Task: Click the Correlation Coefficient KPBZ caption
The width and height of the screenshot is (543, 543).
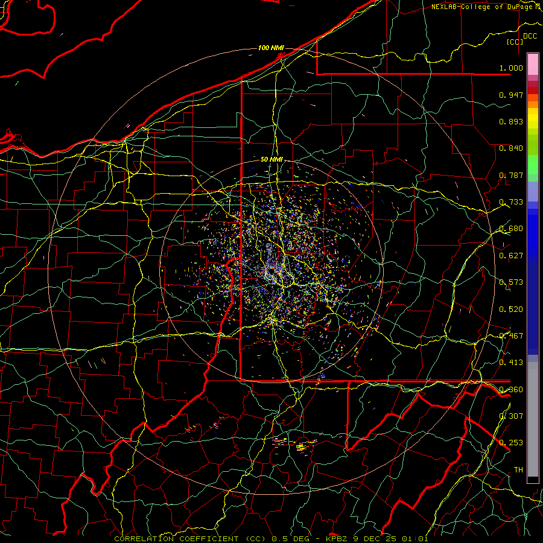Action: 271,539
